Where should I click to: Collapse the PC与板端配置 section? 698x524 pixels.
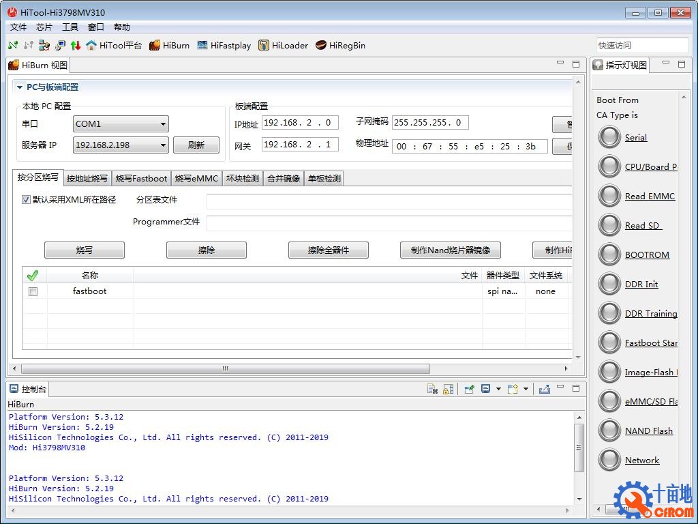(x=20, y=87)
